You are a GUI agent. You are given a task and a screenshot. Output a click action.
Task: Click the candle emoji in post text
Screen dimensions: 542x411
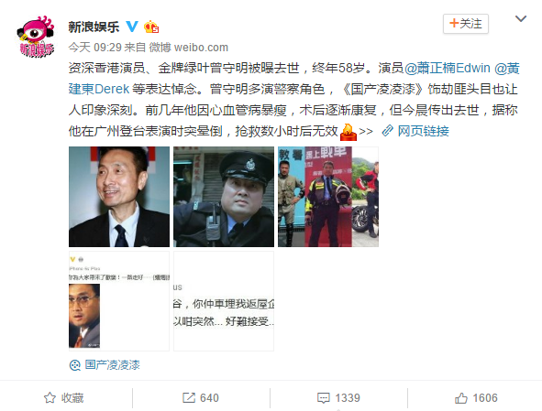348,132
